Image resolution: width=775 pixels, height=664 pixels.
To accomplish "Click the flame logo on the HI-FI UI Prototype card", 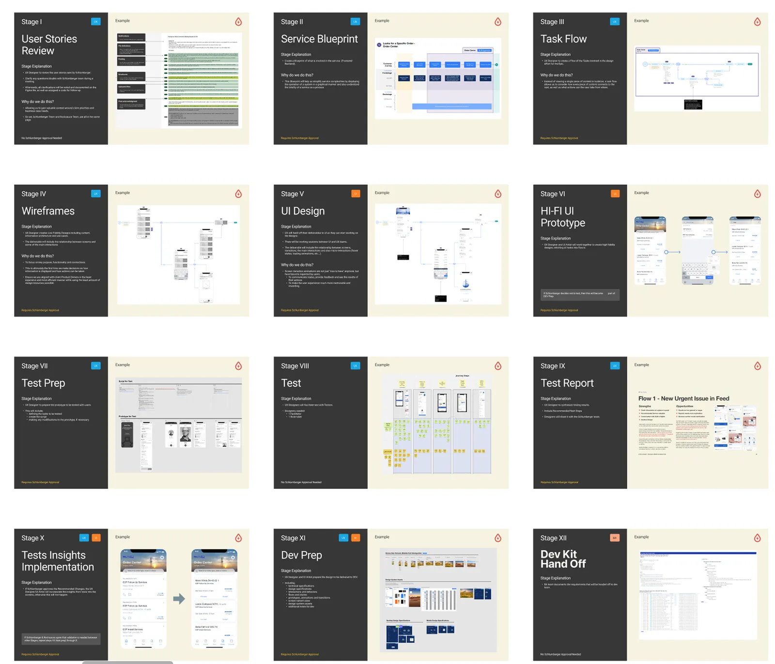I will 758,194.
